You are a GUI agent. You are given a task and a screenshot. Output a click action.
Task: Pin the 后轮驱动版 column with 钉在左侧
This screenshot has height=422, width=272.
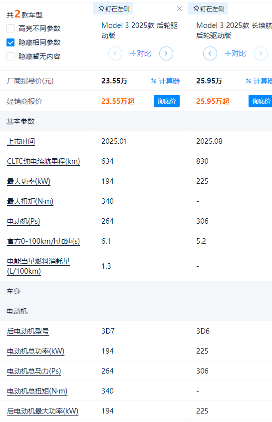(x=113, y=8)
